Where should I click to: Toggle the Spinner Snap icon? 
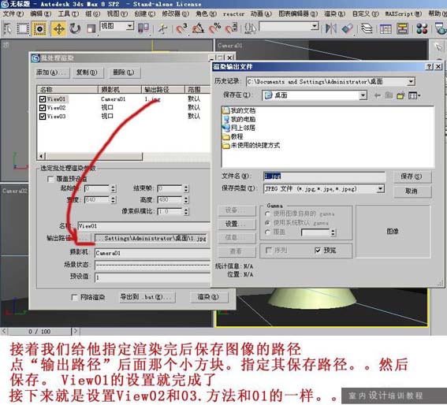point(231,29)
